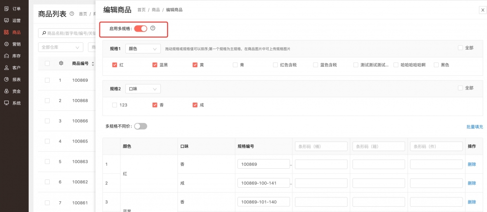The width and height of the screenshot is (487, 212).
Task: Click 删除 for row 1
Action: pyautogui.click(x=471, y=164)
